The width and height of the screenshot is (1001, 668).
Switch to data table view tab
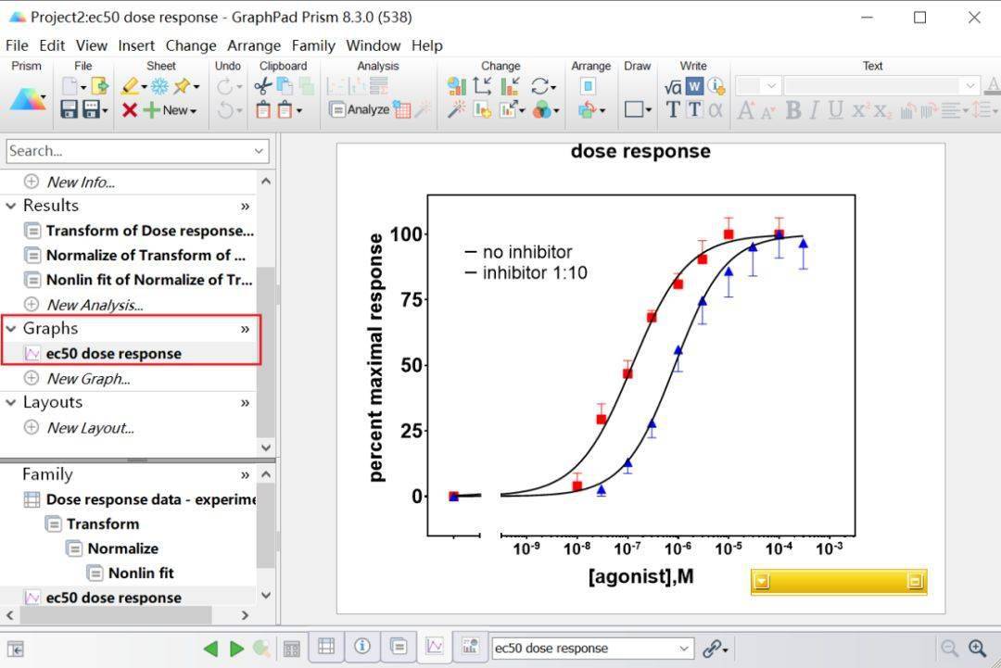326,647
